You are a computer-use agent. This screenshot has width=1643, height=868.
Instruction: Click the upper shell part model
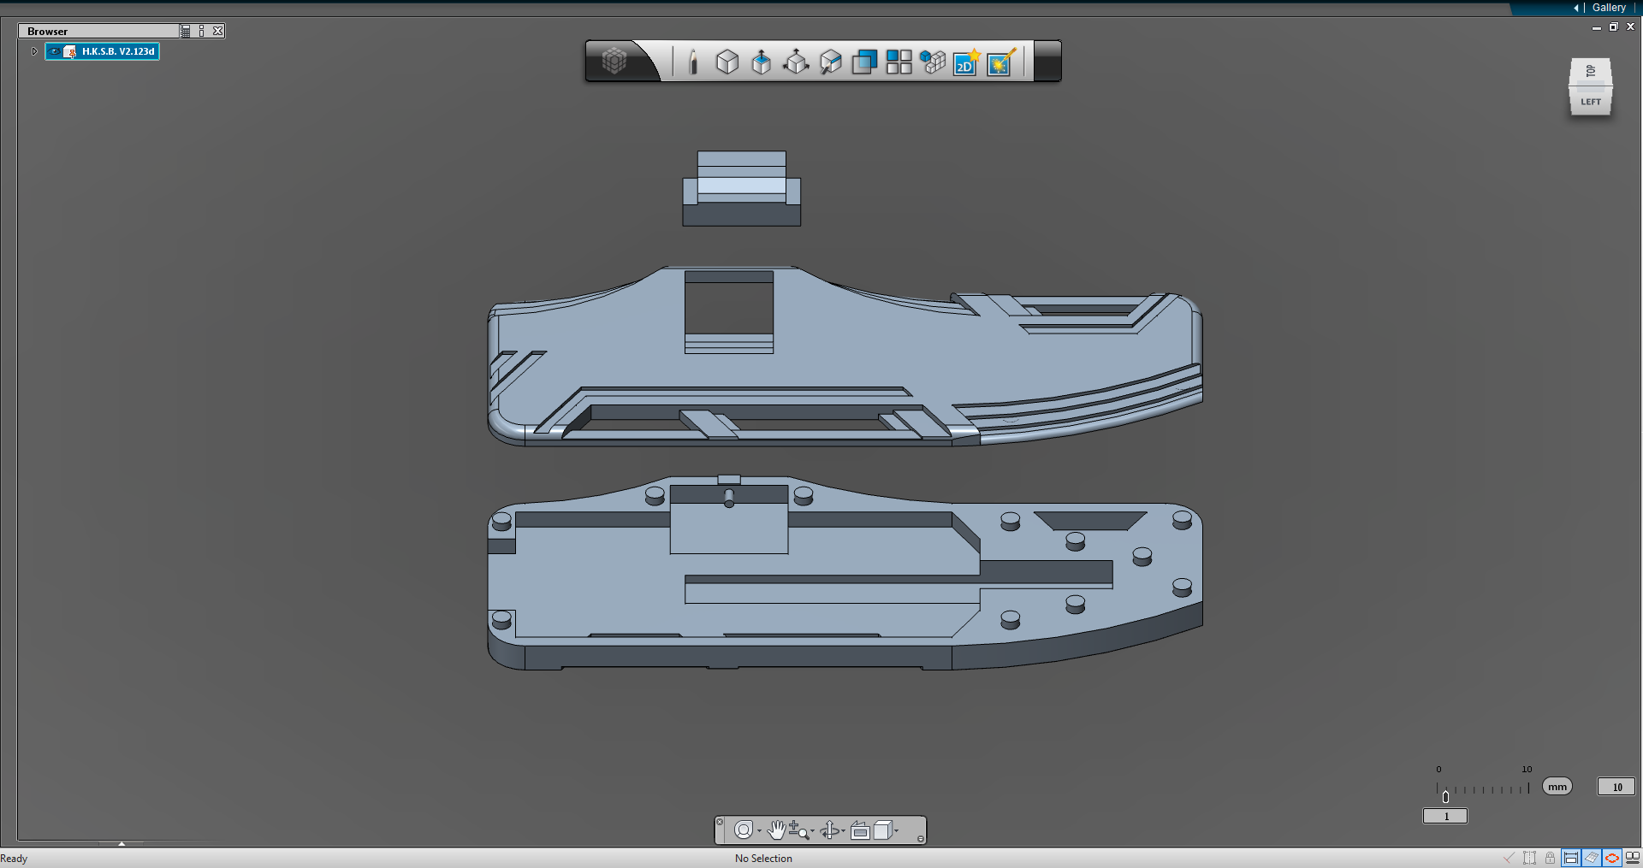click(844, 357)
